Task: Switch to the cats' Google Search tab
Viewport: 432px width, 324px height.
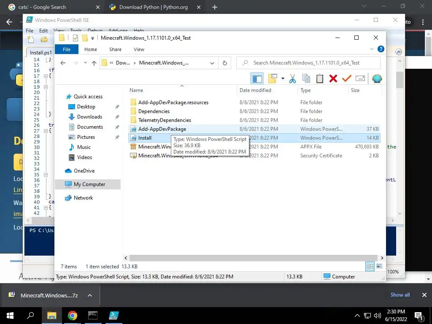Action: (54, 7)
